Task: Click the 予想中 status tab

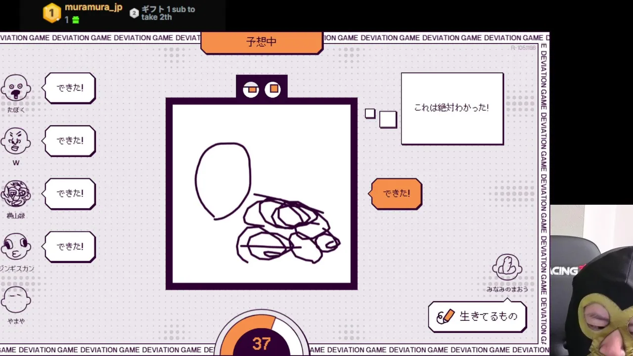Action: point(262,43)
